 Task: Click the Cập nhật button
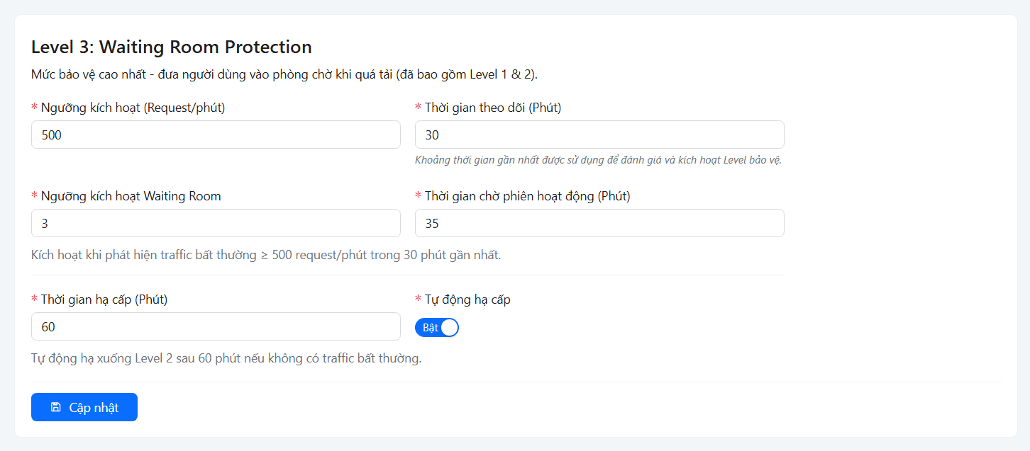coord(84,407)
